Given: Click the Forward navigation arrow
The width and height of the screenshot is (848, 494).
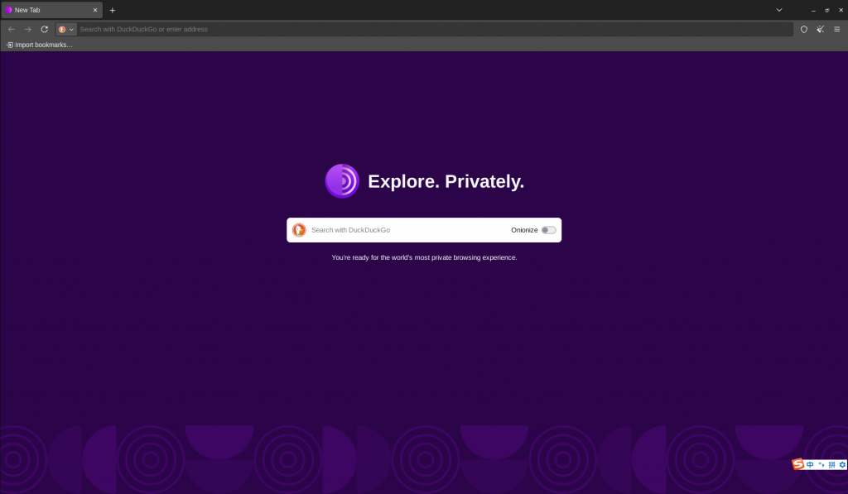Looking at the screenshot, I should pyautogui.click(x=28, y=29).
